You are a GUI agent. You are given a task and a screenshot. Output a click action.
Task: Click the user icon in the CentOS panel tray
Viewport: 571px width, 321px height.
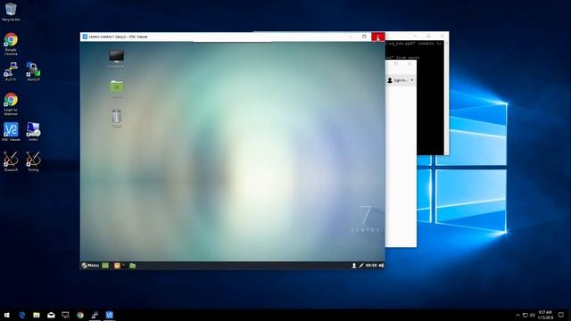pos(353,266)
